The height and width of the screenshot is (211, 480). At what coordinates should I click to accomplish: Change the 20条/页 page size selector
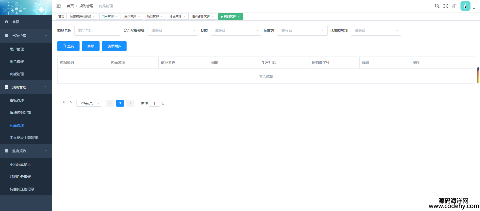point(89,103)
